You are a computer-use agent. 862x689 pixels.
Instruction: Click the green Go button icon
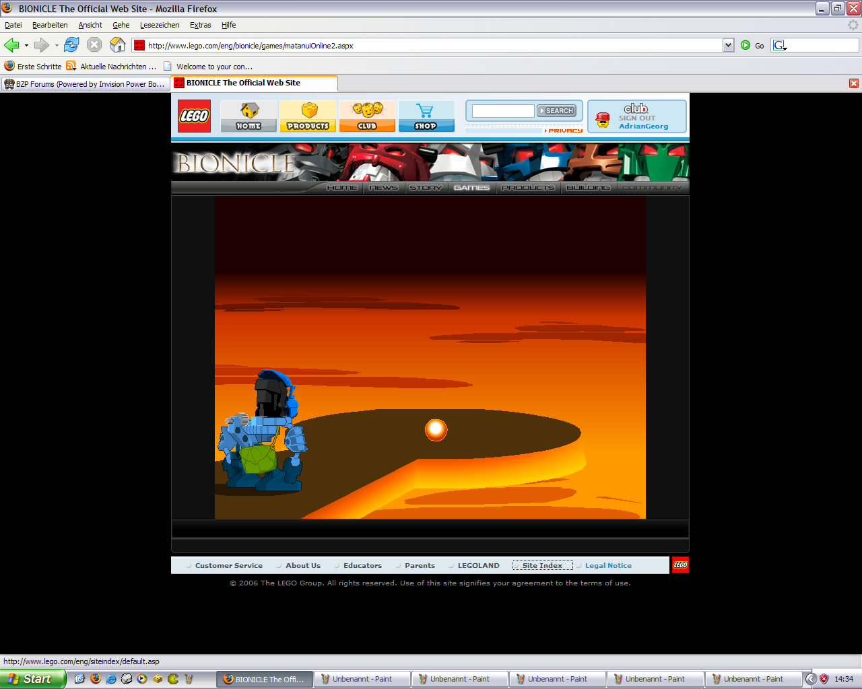745,45
